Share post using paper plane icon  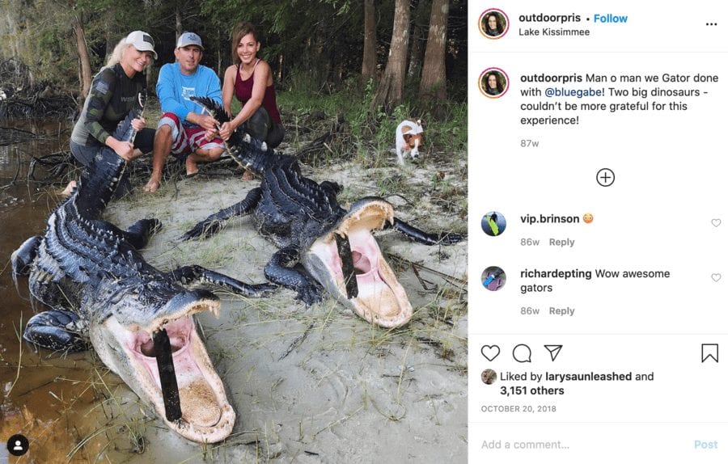point(553,353)
